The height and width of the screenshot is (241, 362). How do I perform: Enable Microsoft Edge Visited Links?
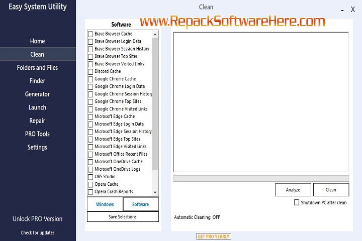[x=90, y=147]
